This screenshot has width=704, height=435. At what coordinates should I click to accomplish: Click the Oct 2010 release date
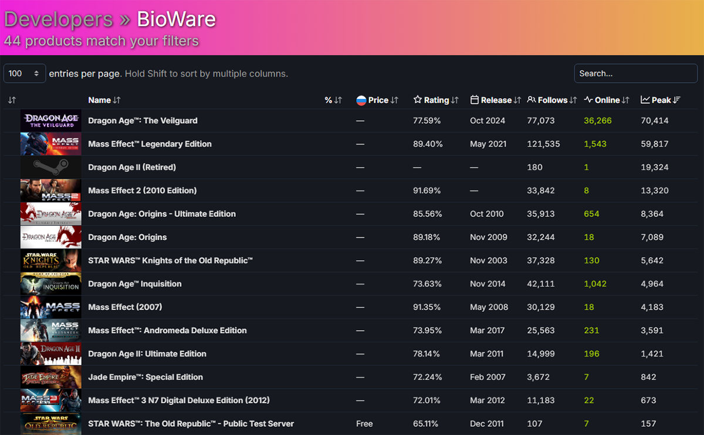coord(487,214)
